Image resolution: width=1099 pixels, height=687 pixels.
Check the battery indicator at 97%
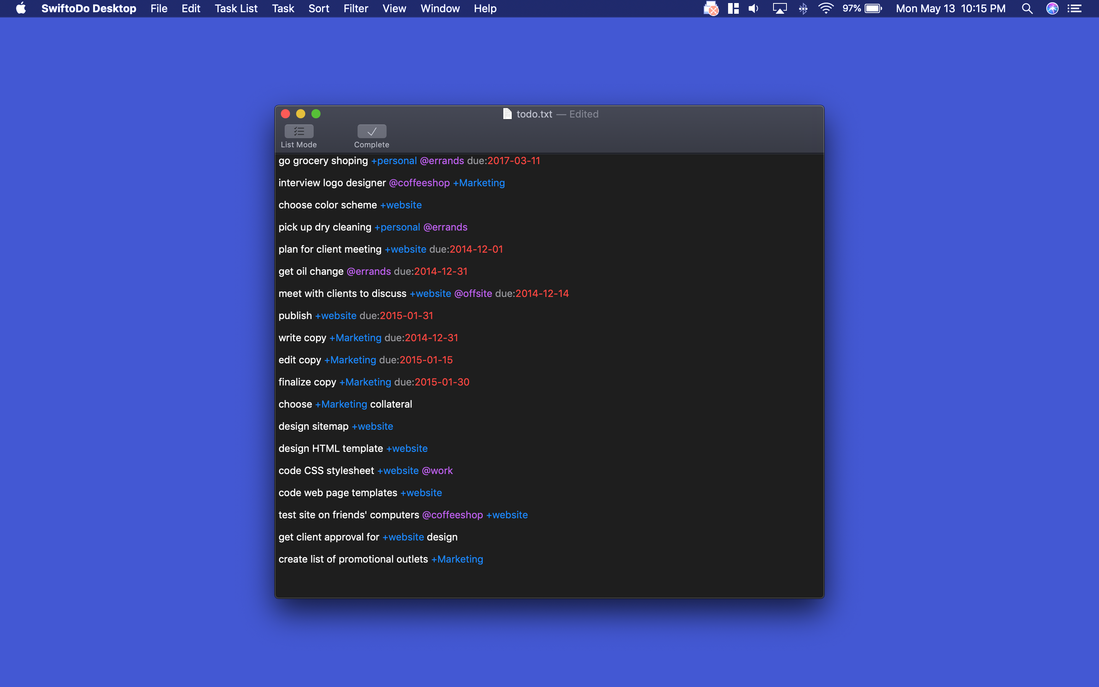863,8
